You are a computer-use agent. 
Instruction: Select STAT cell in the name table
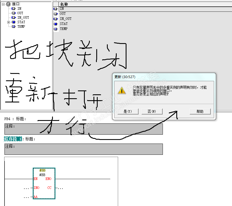coord(64,24)
